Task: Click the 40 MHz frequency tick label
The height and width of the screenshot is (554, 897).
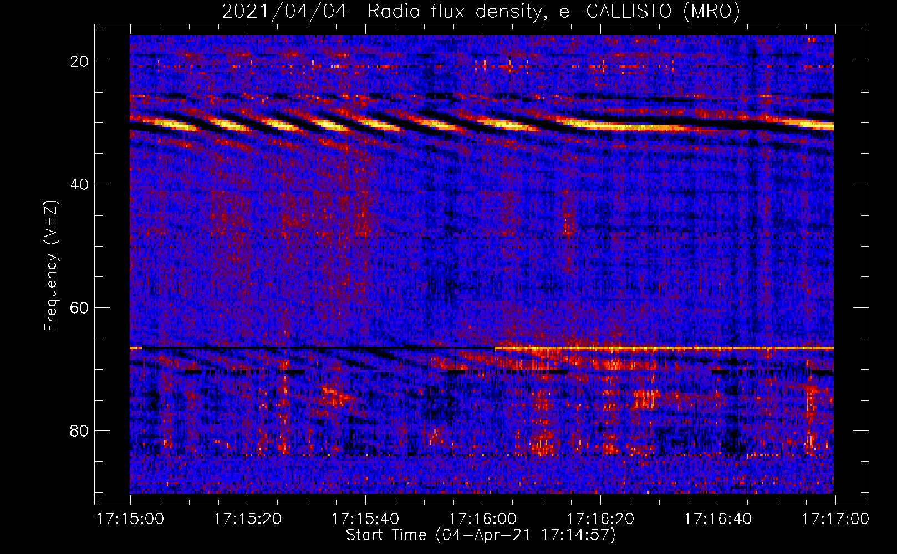Action: (x=80, y=184)
